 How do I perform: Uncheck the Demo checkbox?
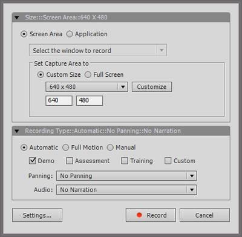(32, 161)
